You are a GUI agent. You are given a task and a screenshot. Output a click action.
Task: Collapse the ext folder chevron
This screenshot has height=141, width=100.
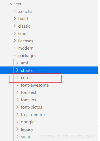12,4
